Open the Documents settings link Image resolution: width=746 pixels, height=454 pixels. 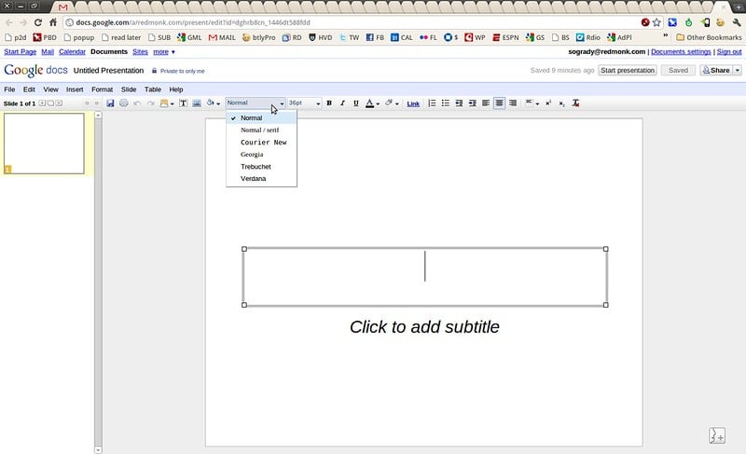tap(681, 52)
